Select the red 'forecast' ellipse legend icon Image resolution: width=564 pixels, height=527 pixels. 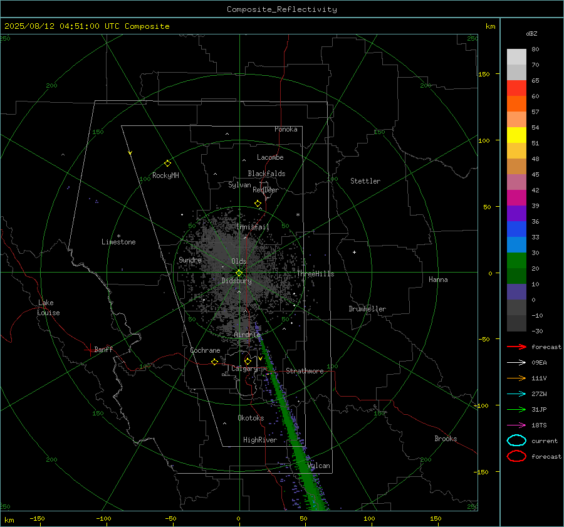[516, 456]
